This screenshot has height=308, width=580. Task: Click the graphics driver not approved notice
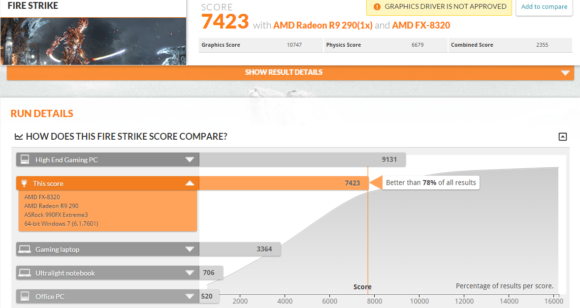tap(439, 7)
